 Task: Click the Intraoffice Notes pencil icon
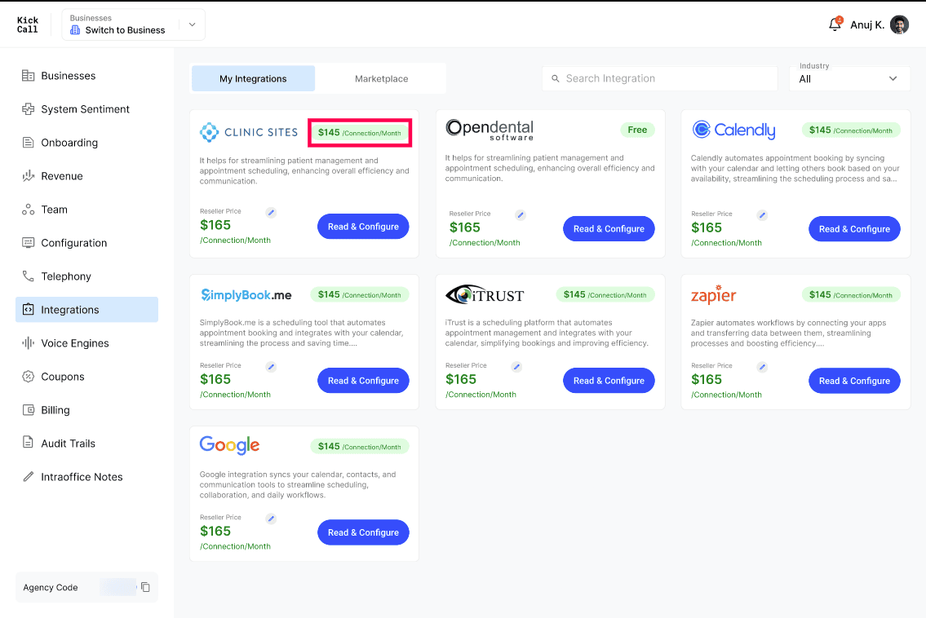[28, 476]
